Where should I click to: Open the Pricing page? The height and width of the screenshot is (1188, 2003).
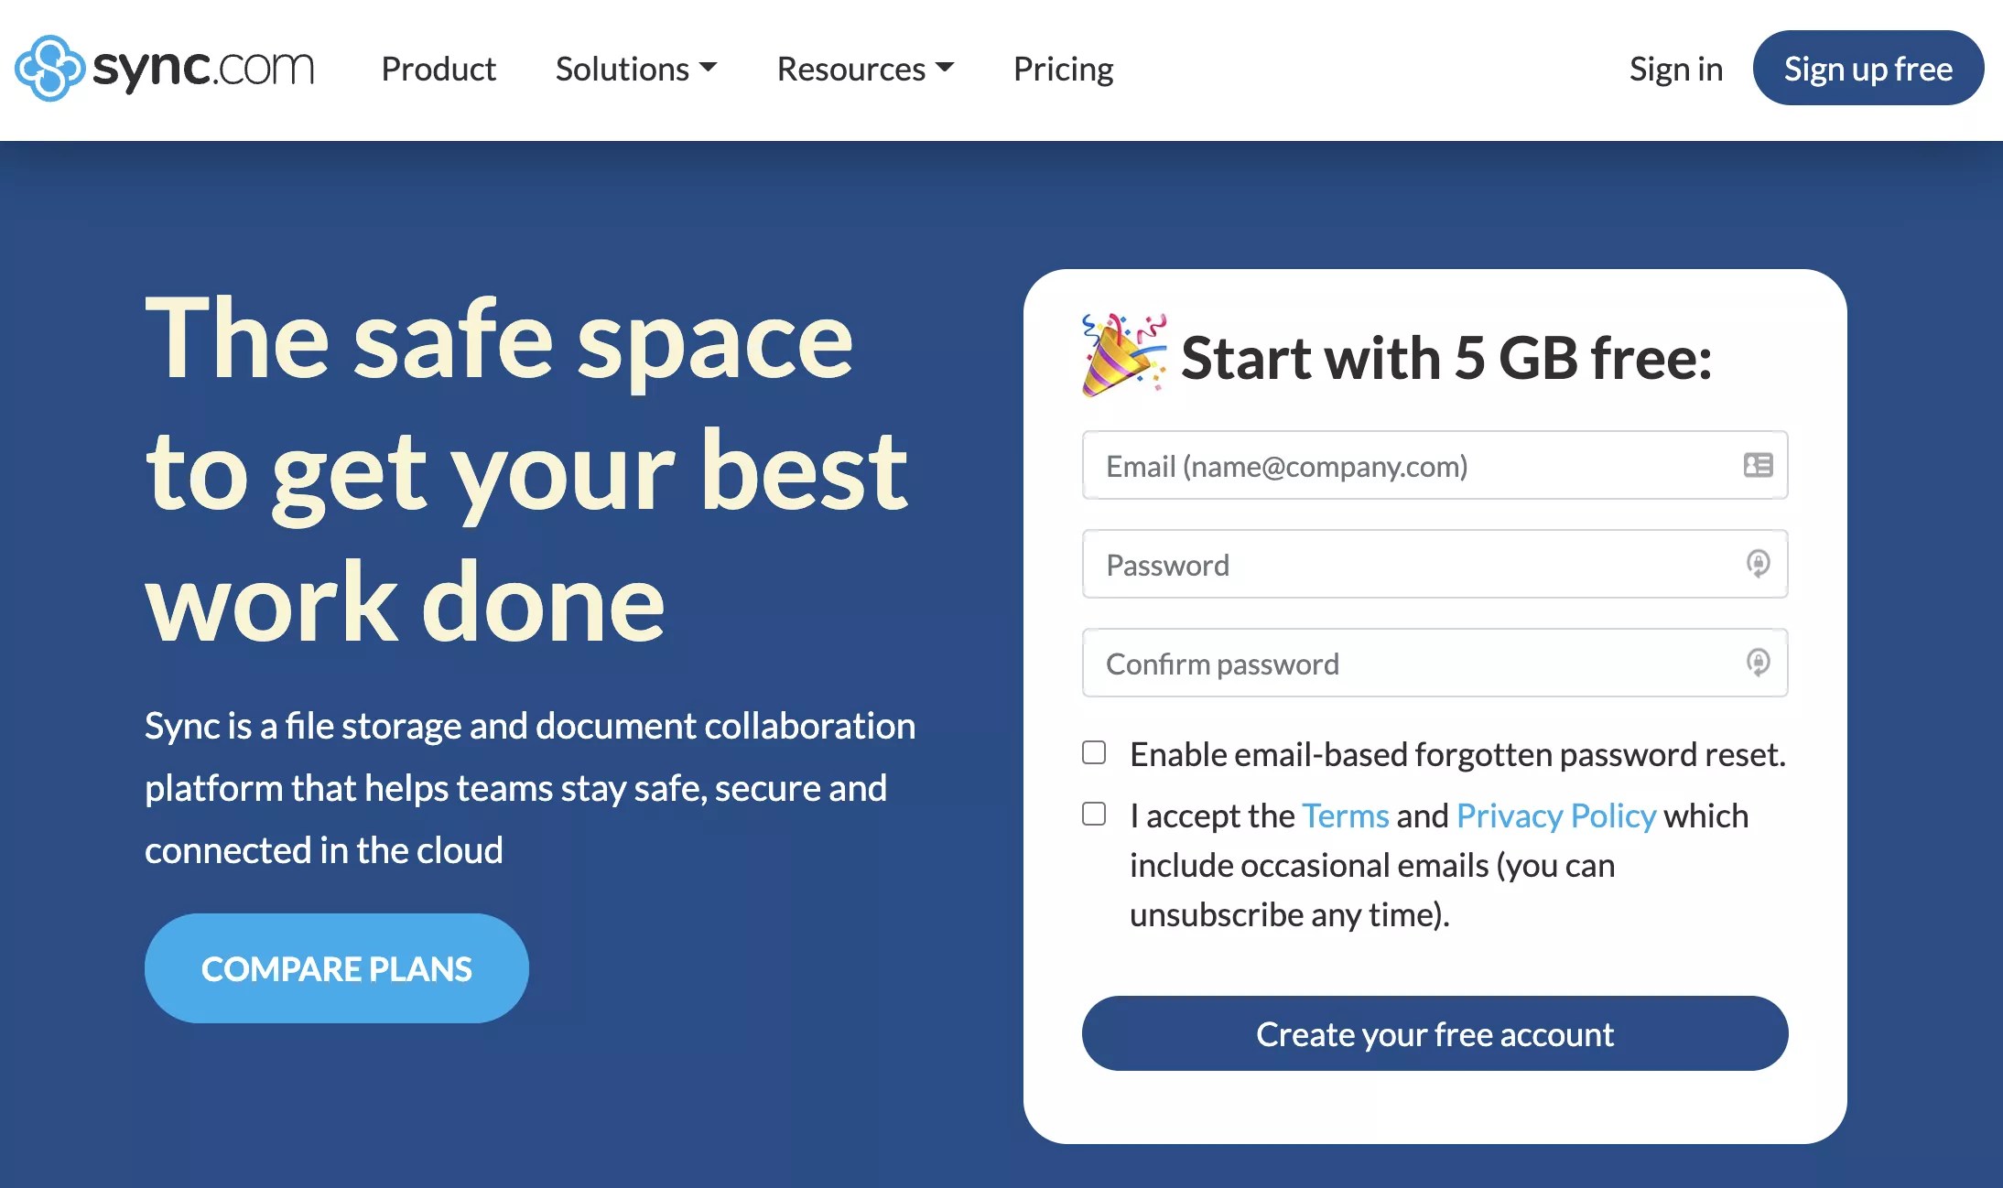(1062, 68)
